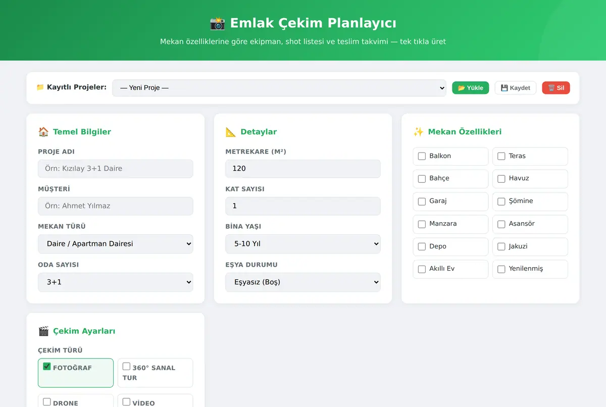Open the Bina Yaşı dropdown
This screenshot has width=606, height=407.
pos(303,244)
